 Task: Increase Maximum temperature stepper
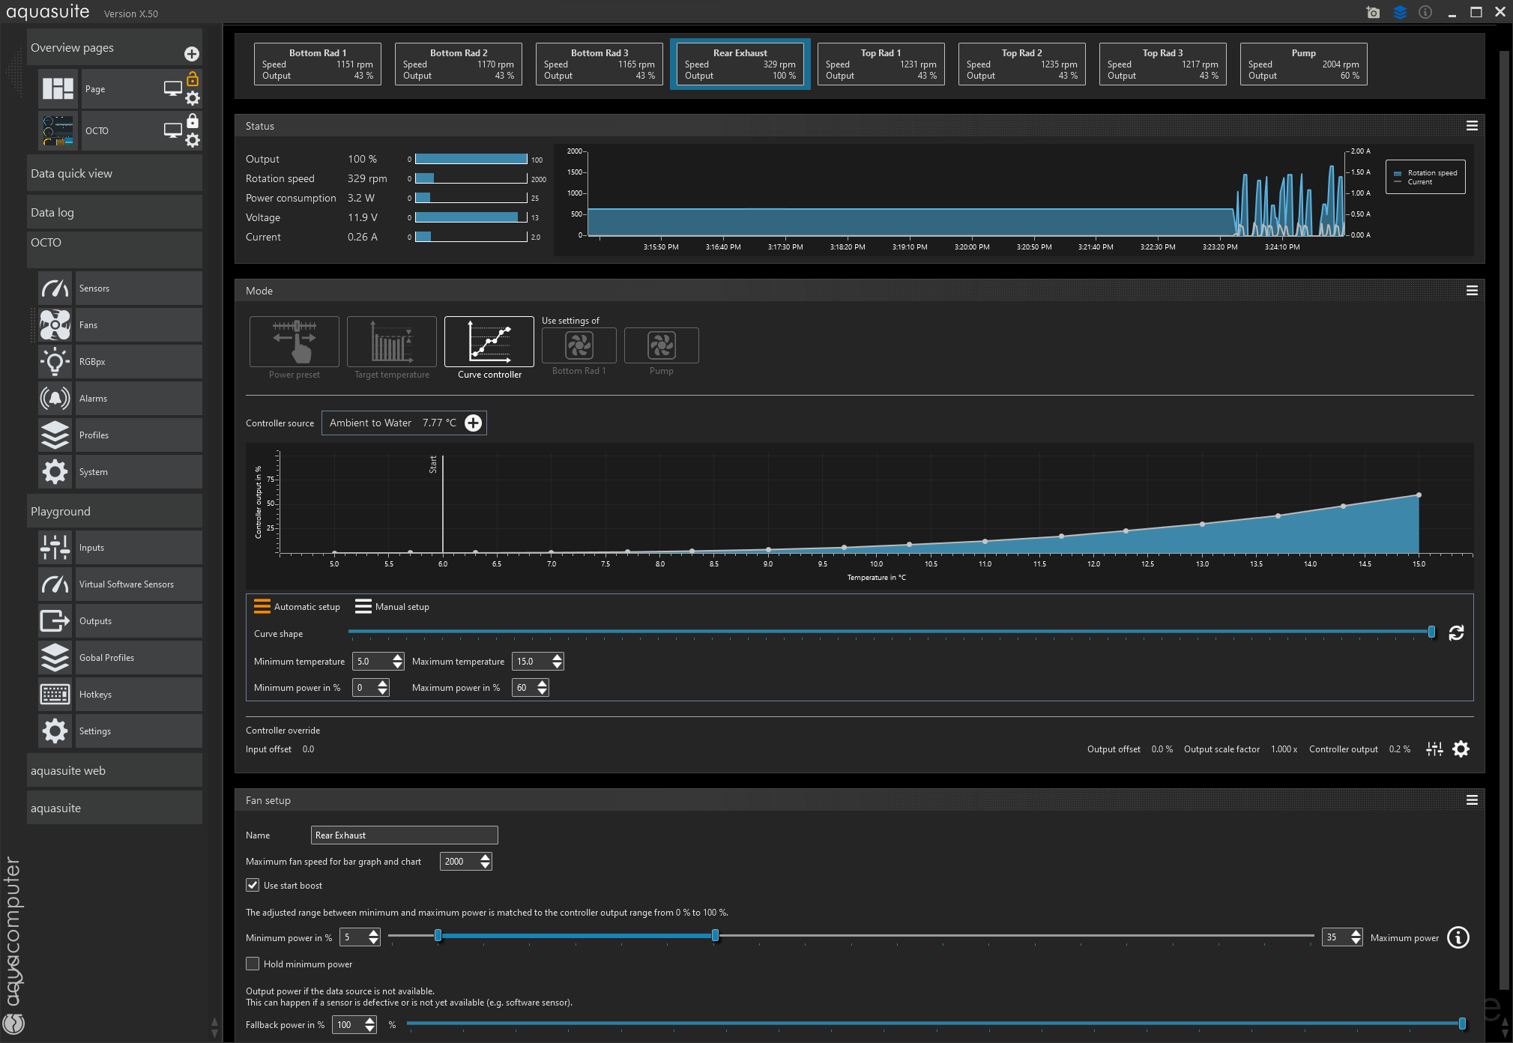tap(557, 657)
